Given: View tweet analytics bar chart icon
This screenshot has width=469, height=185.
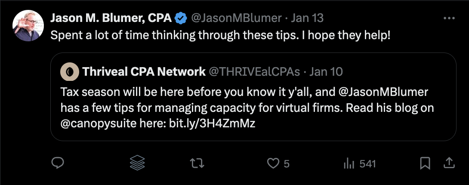Looking at the screenshot, I should point(348,163).
